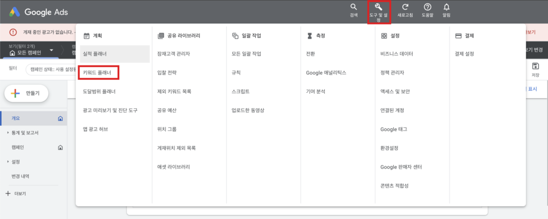Click the 만들기 create button

coord(26,93)
